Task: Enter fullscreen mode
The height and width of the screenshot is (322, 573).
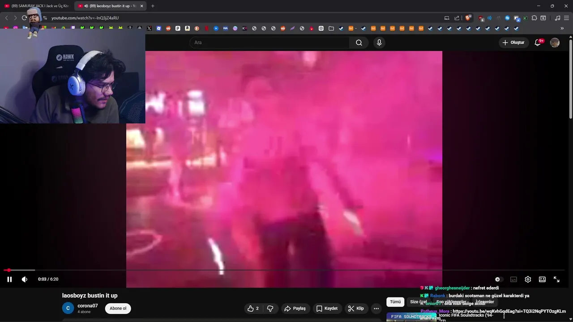Action: [x=556, y=280]
